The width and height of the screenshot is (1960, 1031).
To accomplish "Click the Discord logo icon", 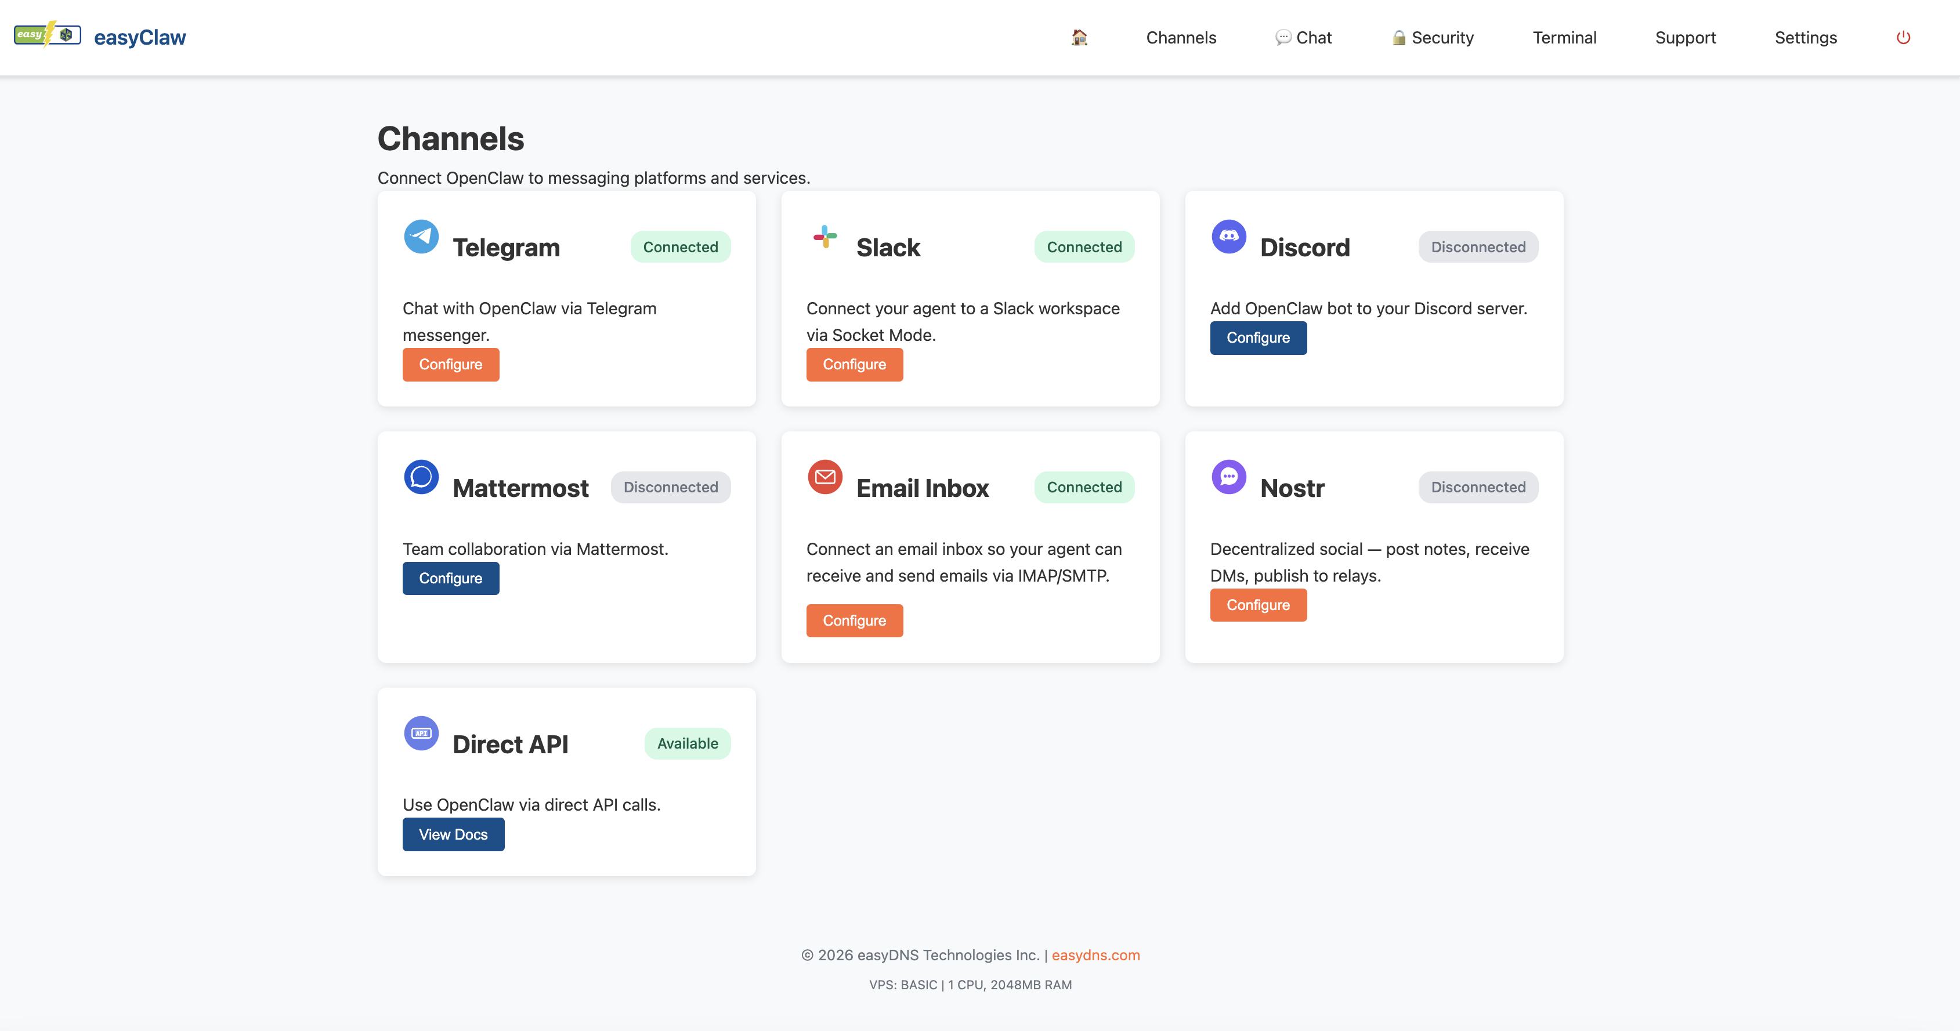I will 1229,237.
